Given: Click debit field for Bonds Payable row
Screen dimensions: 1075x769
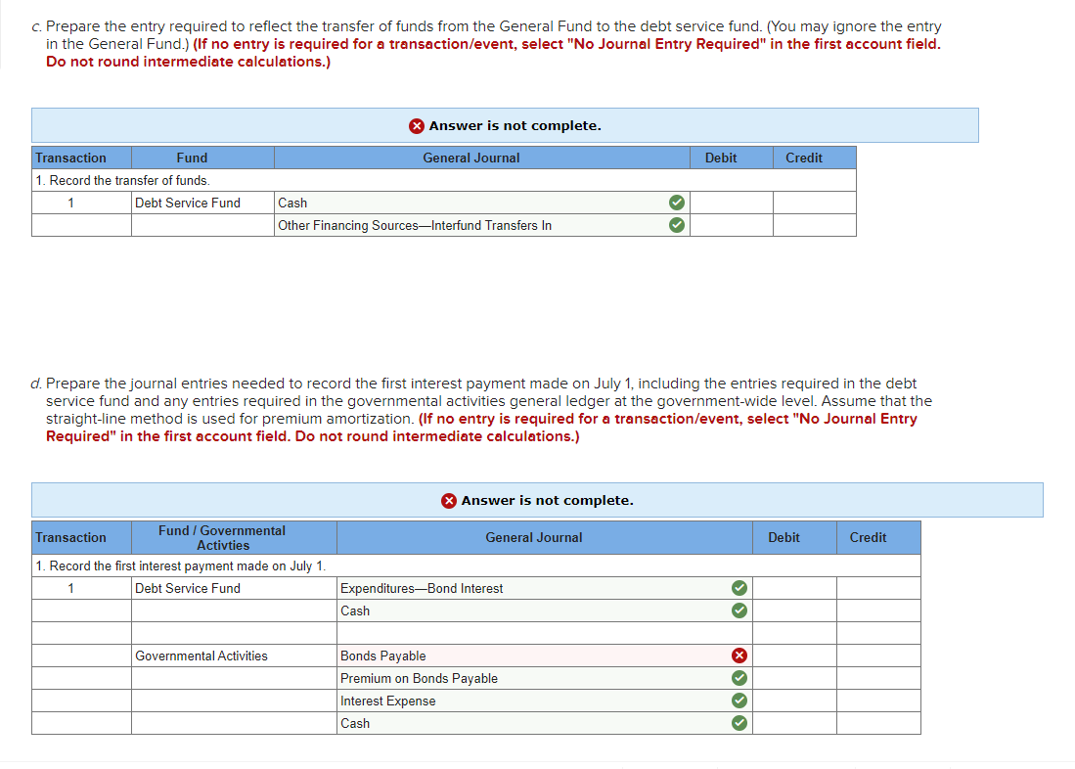Looking at the screenshot, I should [794, 656].
